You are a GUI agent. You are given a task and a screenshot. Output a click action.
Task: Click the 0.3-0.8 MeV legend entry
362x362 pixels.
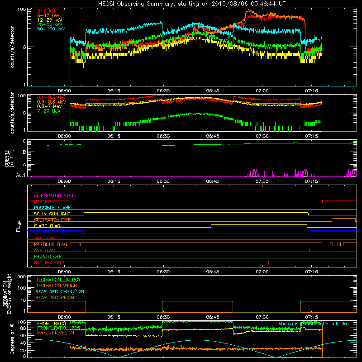point(52,102)
